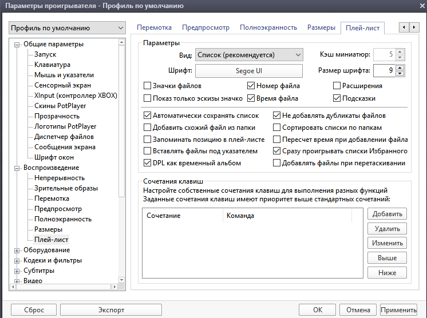Open Мышь и указатели settings
This screenshot has height=318, width=427.
point(64,75)
